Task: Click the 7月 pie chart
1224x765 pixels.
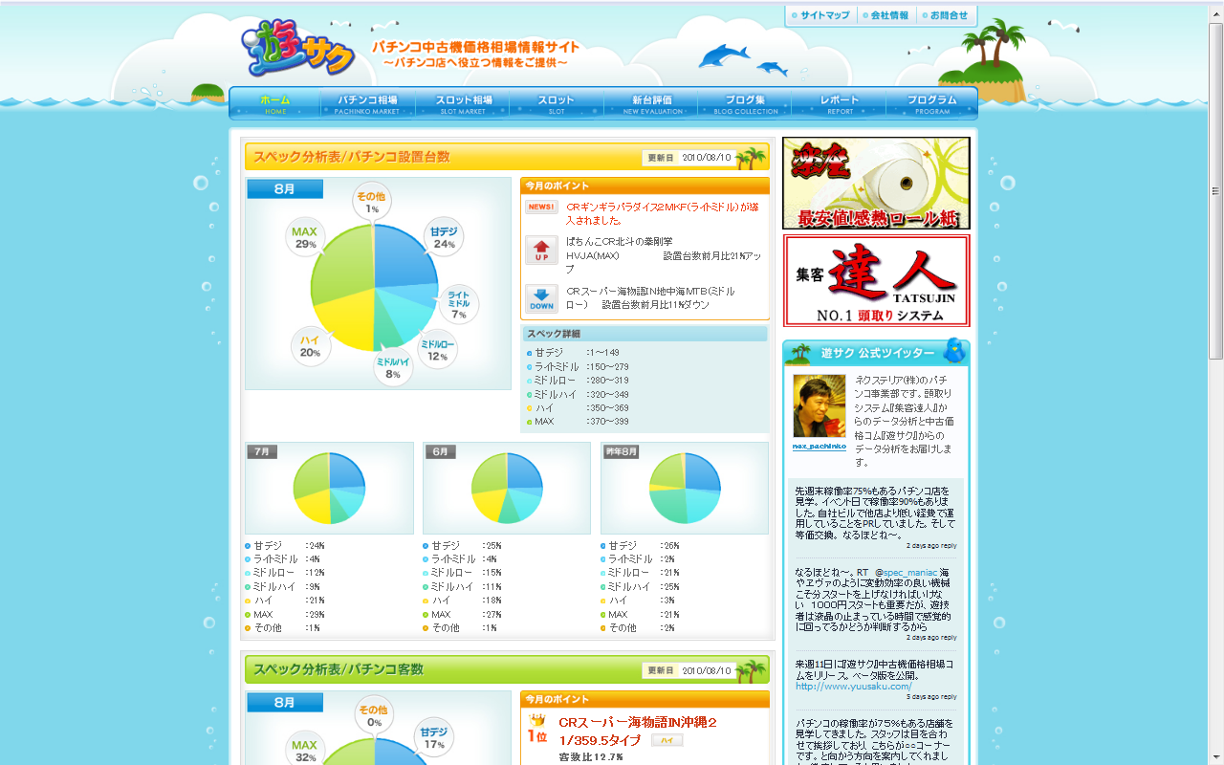Action: point(329,488)
